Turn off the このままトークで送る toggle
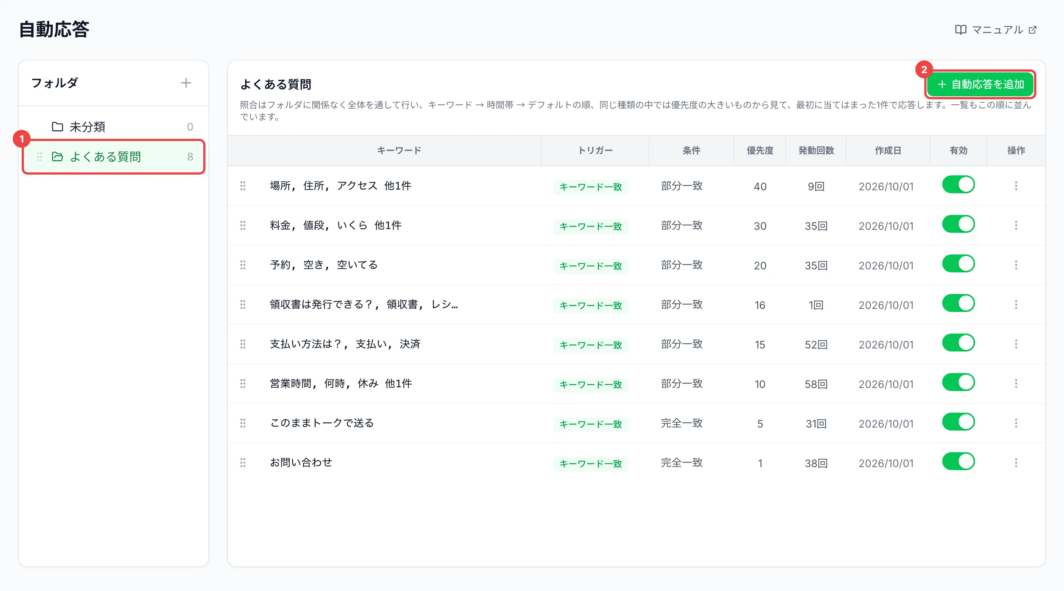Image resolution: width=1064 pixels, height=591 pixels. 958,422
